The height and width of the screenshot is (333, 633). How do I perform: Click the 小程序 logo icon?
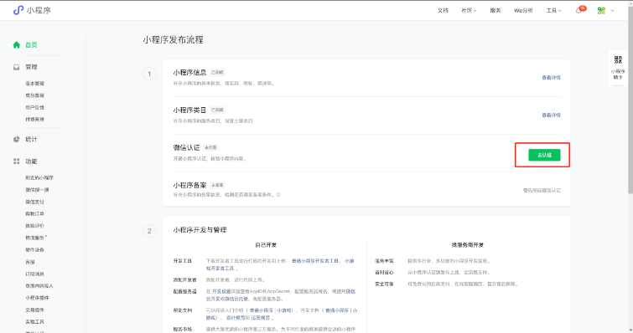[18, 10]
